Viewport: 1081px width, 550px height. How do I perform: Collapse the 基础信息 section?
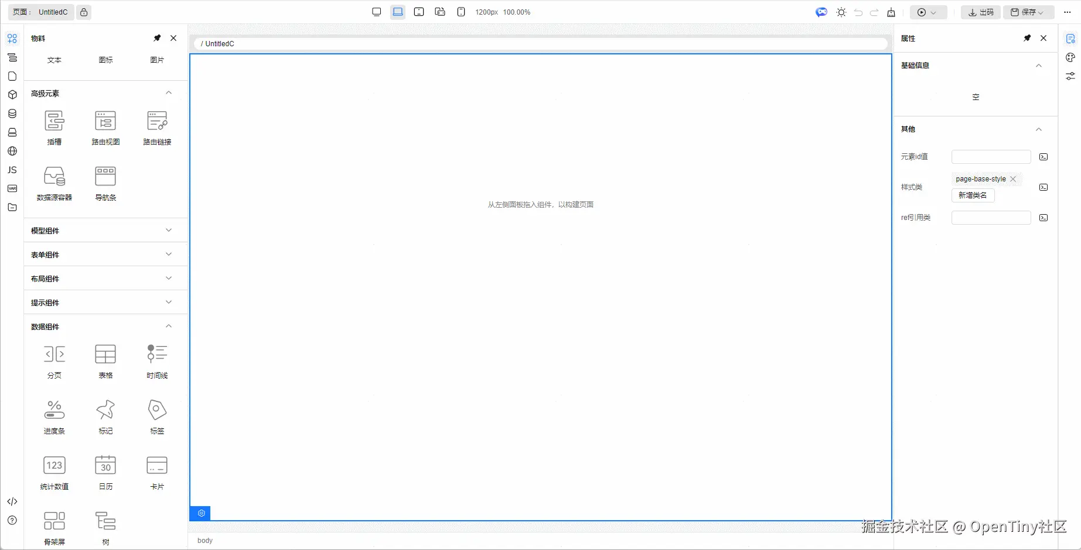[1039, 66]
